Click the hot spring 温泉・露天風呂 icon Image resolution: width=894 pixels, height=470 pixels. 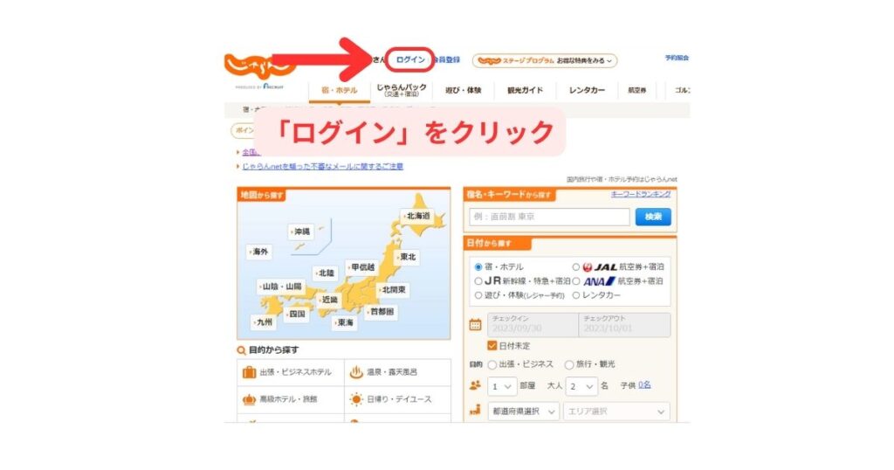click(356, 372)
